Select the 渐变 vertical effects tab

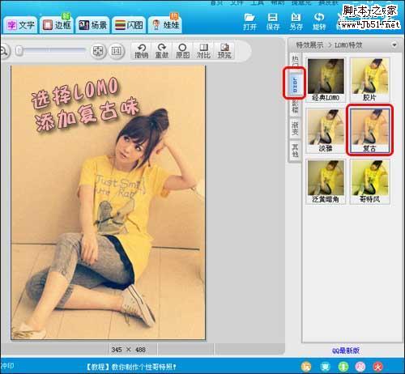point(295,129)
